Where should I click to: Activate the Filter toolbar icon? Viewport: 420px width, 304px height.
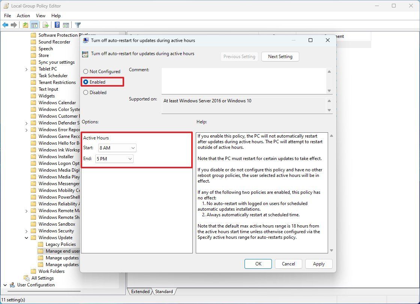(78, 25)
